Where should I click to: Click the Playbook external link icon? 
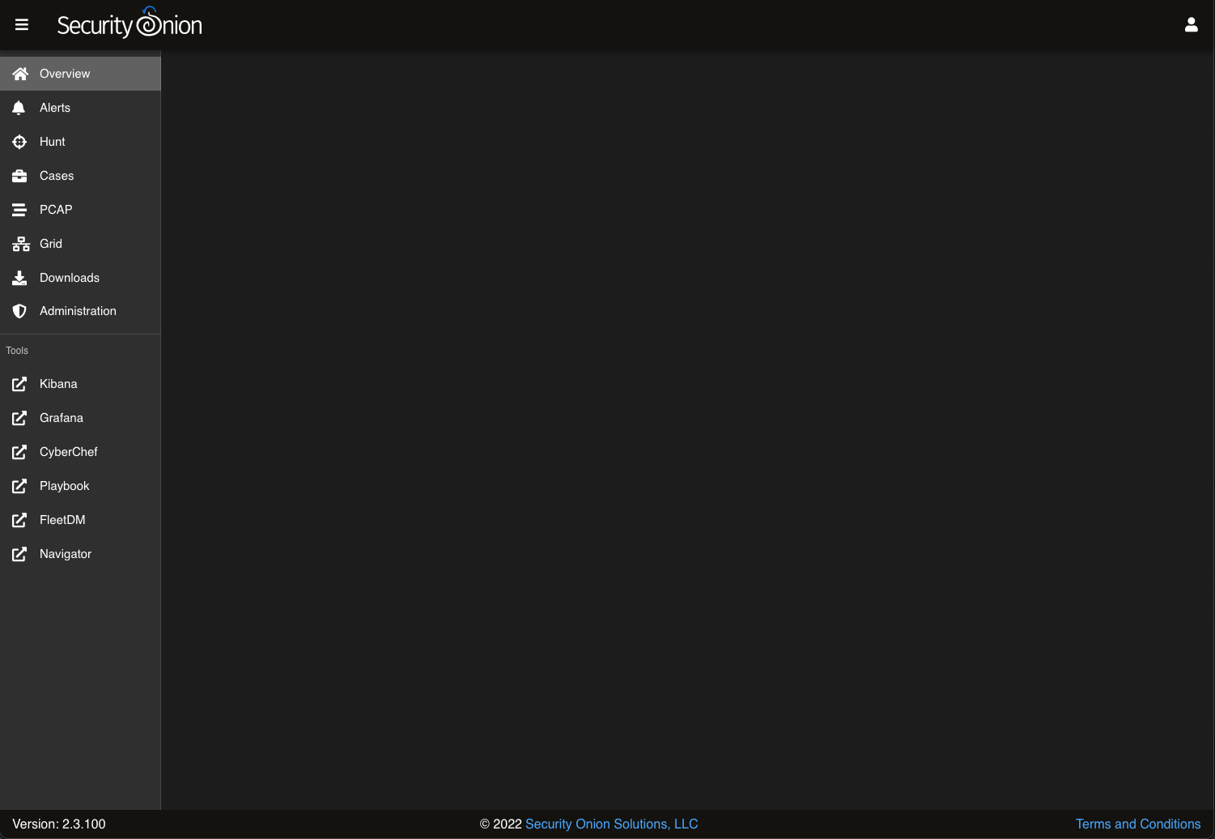(19, 486)
